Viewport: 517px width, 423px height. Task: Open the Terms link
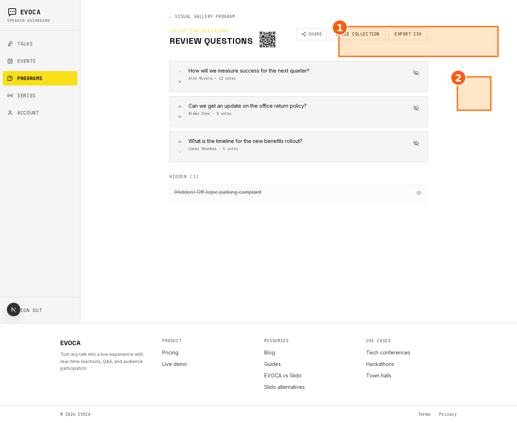[x=424, y=414]
